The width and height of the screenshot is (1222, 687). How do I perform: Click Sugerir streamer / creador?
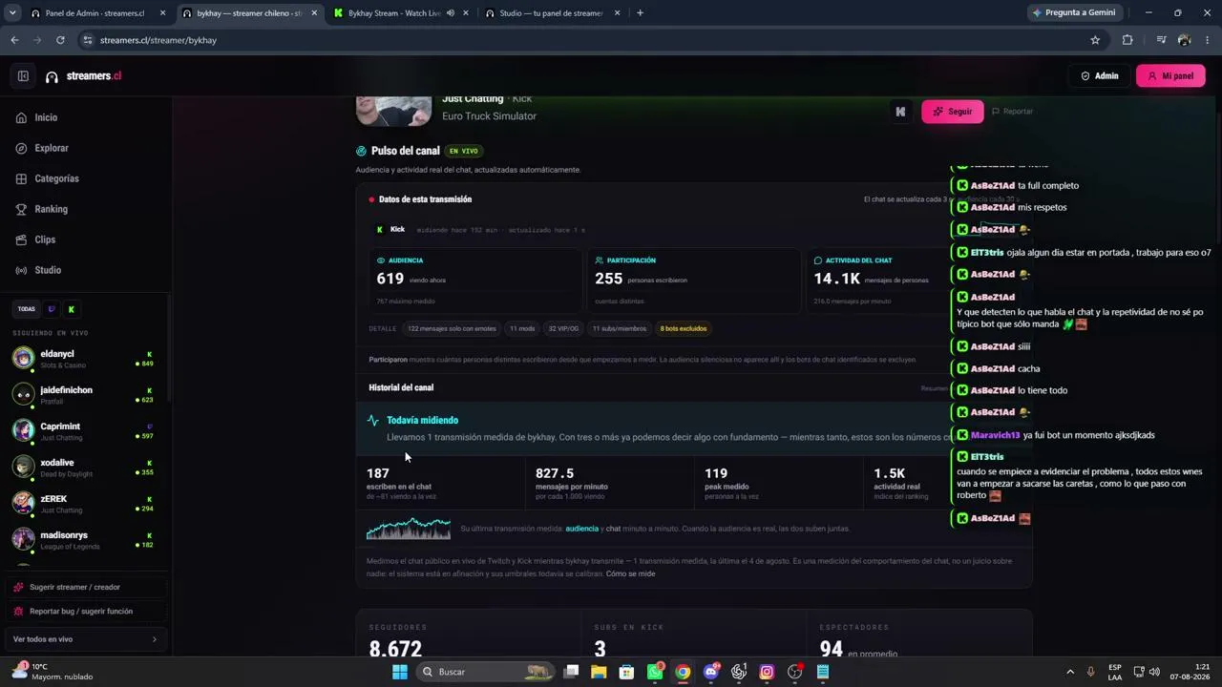pos(85,587)
